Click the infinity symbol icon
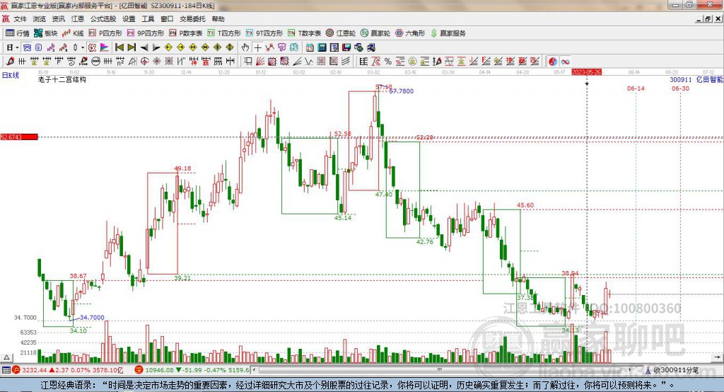The height and width of the screenshot is (392, 724). 565,62
